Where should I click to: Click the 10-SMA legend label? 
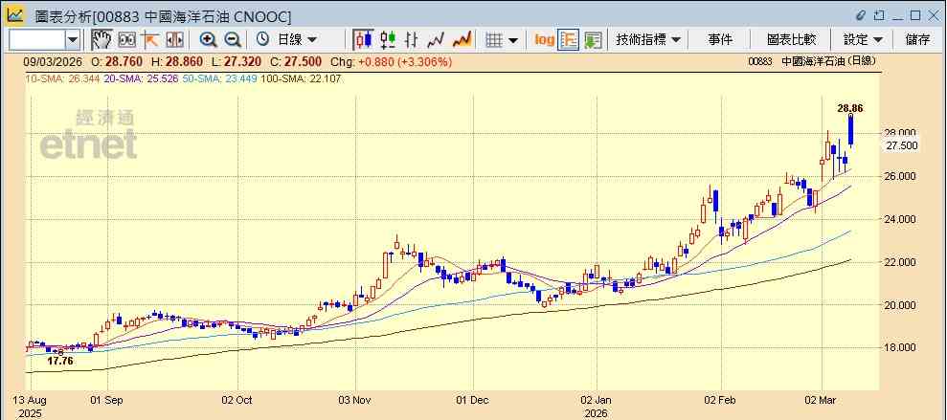61,78
